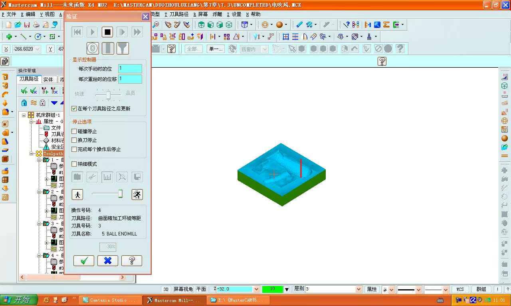Click the green color swatch labeled 10
This screenshot has height=306, width=511.
click(x=272, y=289)
